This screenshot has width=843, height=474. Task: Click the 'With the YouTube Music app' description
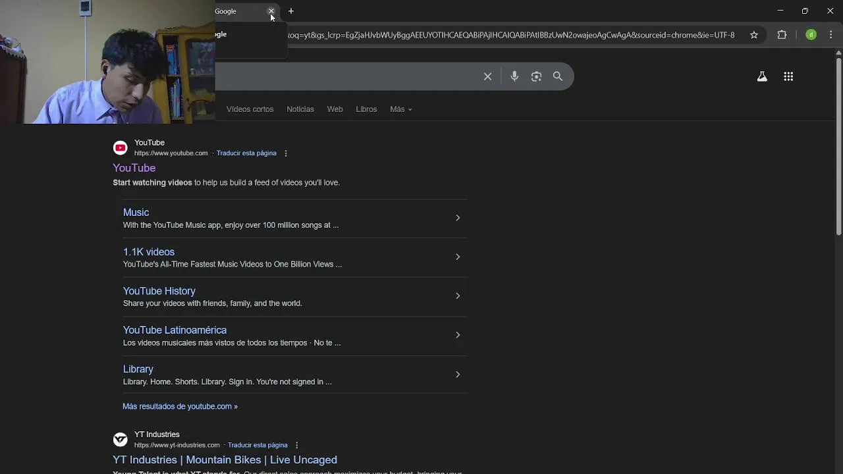[x=231, y=225]
